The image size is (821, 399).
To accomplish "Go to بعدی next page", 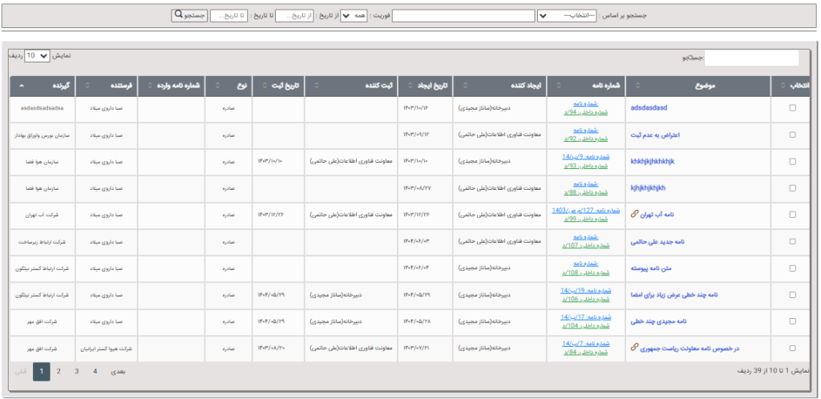I will coord(118,371).
